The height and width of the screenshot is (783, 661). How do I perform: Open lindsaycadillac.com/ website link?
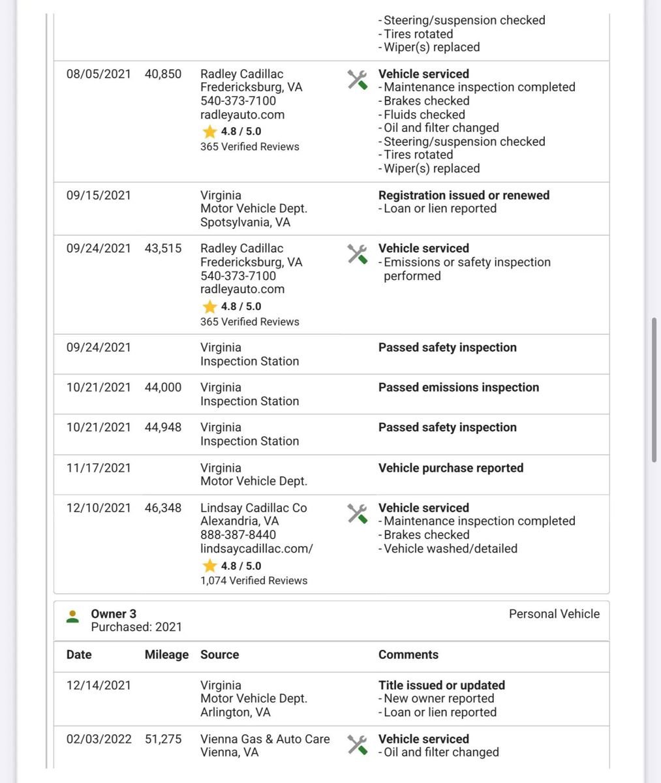256,549
